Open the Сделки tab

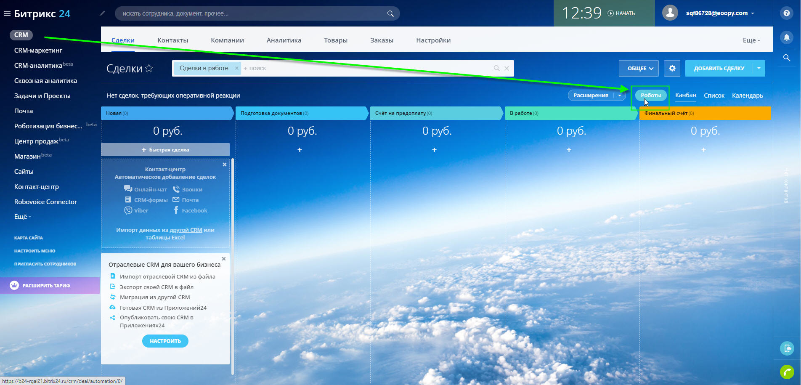[123, 40]
